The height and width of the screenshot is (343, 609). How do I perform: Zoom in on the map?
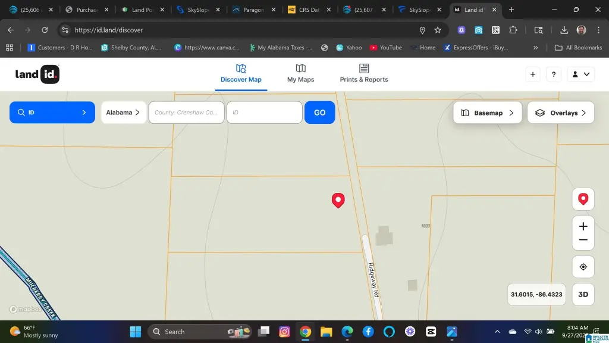click(583, 226)
